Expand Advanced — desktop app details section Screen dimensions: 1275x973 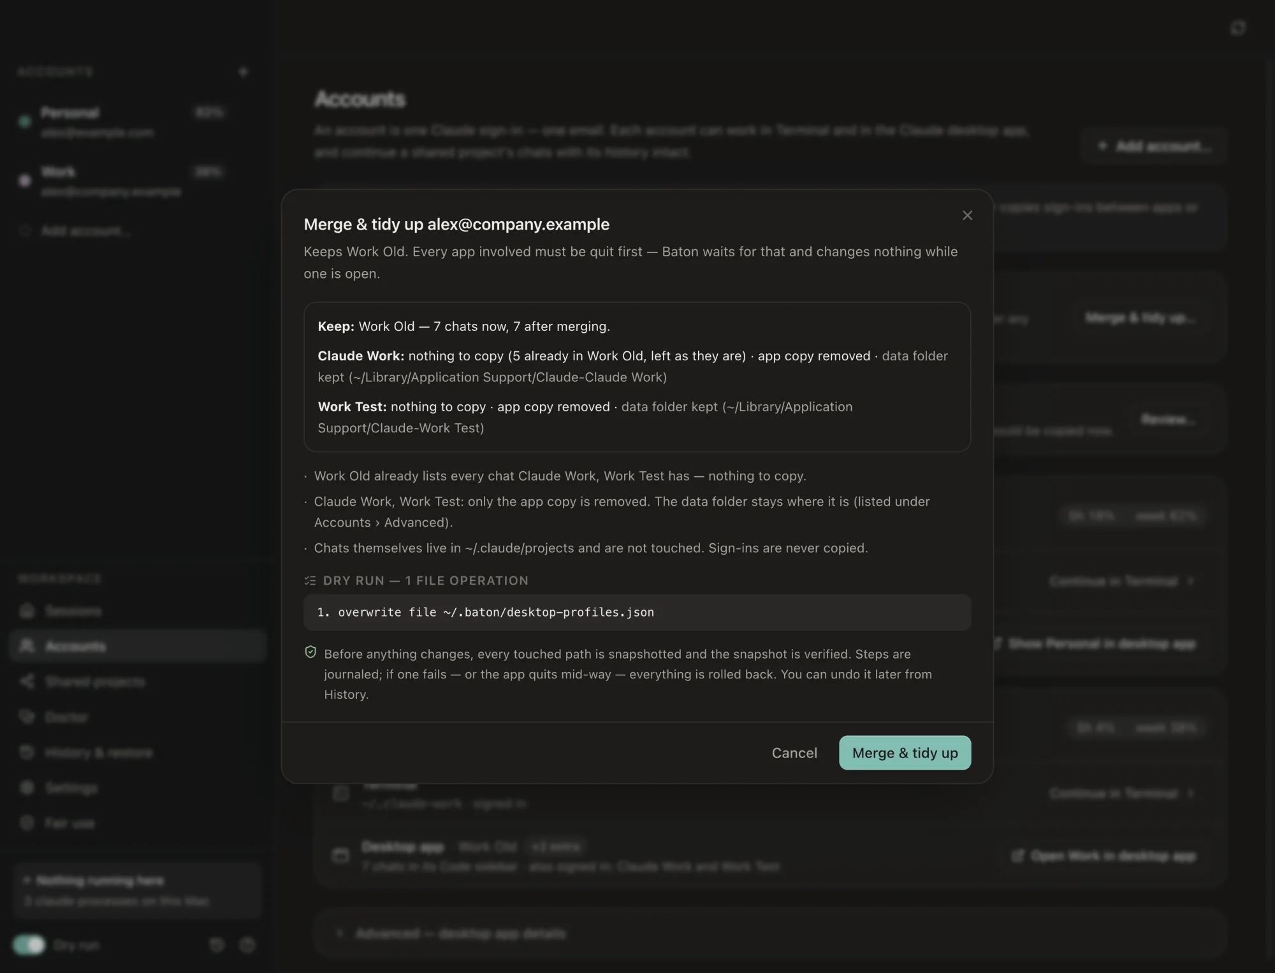click(769, 933)
